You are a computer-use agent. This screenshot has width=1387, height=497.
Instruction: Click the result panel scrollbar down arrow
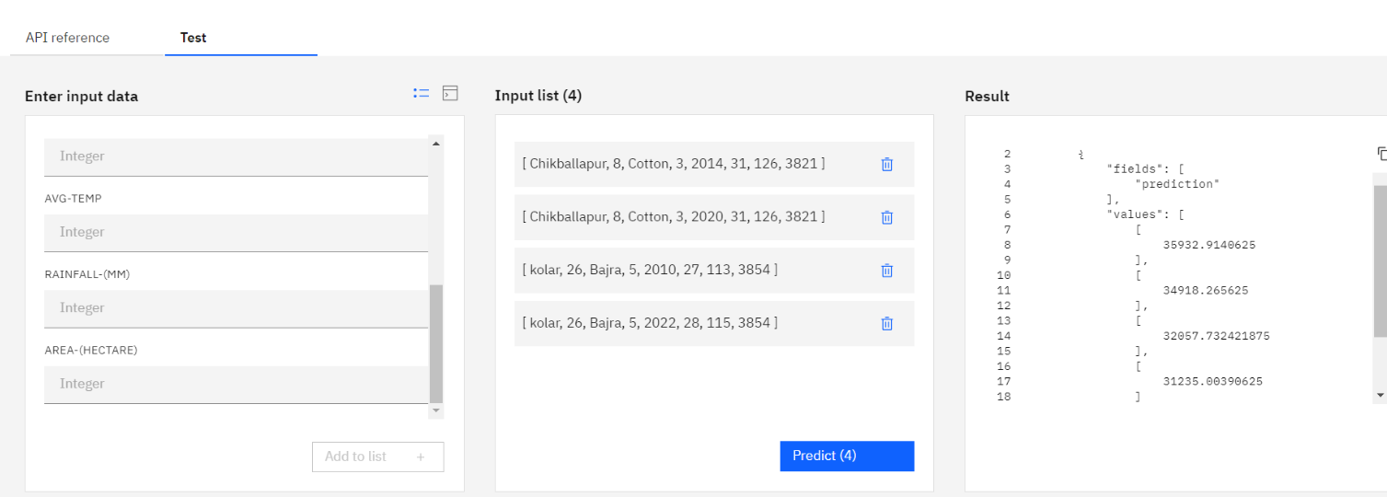tap(1380, 395)
